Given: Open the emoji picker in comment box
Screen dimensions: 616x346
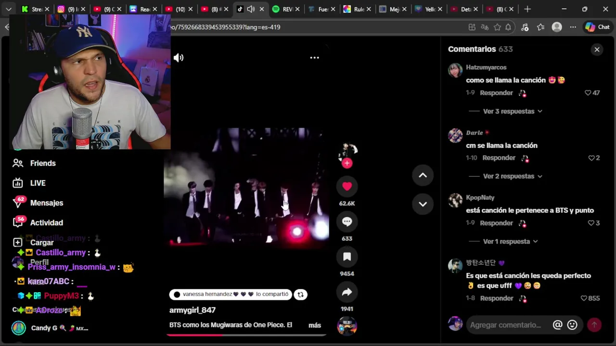Looking at the screenshot, I should (x=572, y=325).
